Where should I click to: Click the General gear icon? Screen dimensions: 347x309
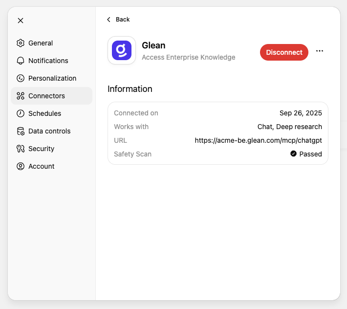pos(21,43)
